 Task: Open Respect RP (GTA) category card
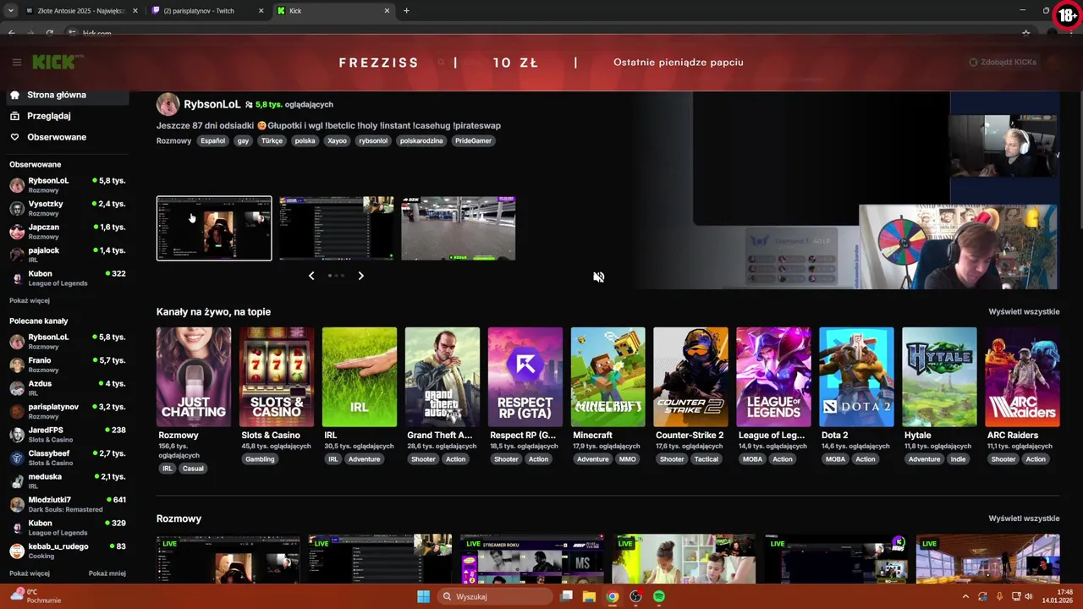525,377
